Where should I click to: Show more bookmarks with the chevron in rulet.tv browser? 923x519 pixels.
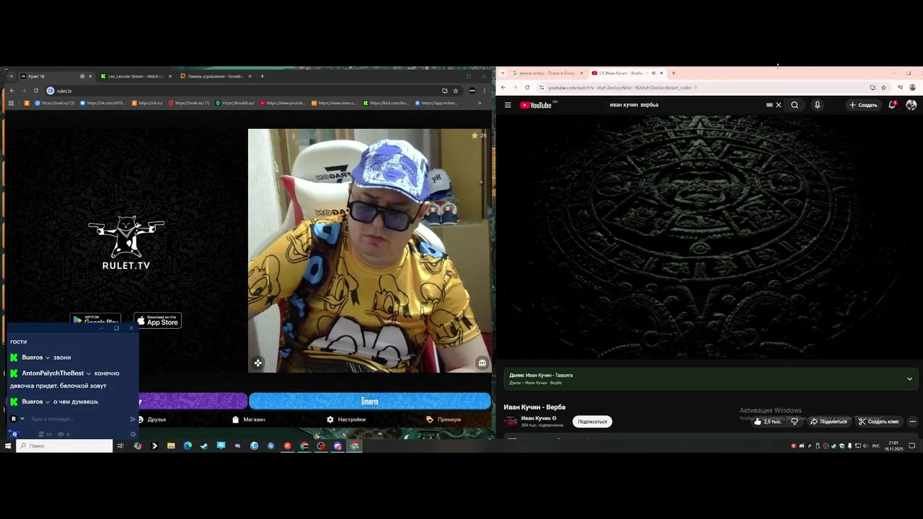point(480,103)
